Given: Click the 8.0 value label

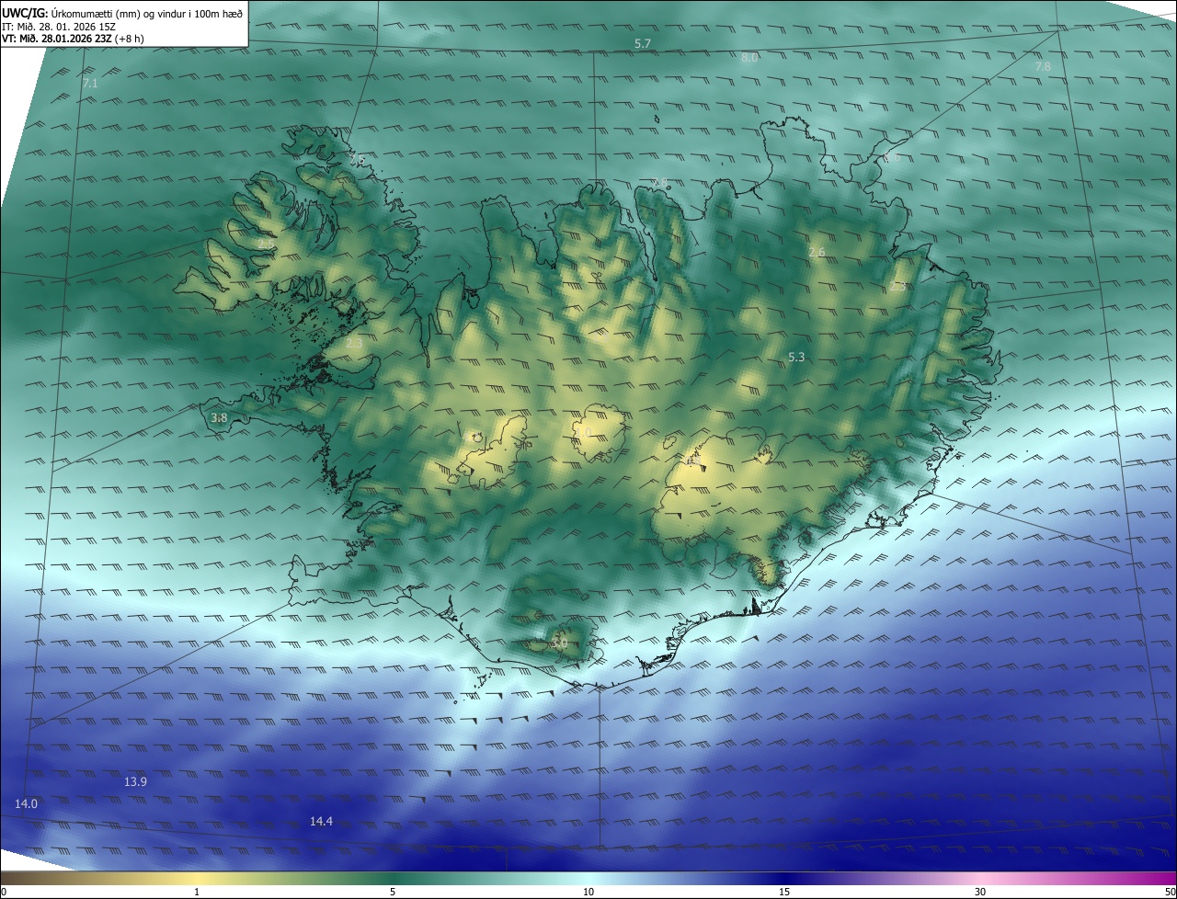Looking at the screenshot, I should point(749,58).
